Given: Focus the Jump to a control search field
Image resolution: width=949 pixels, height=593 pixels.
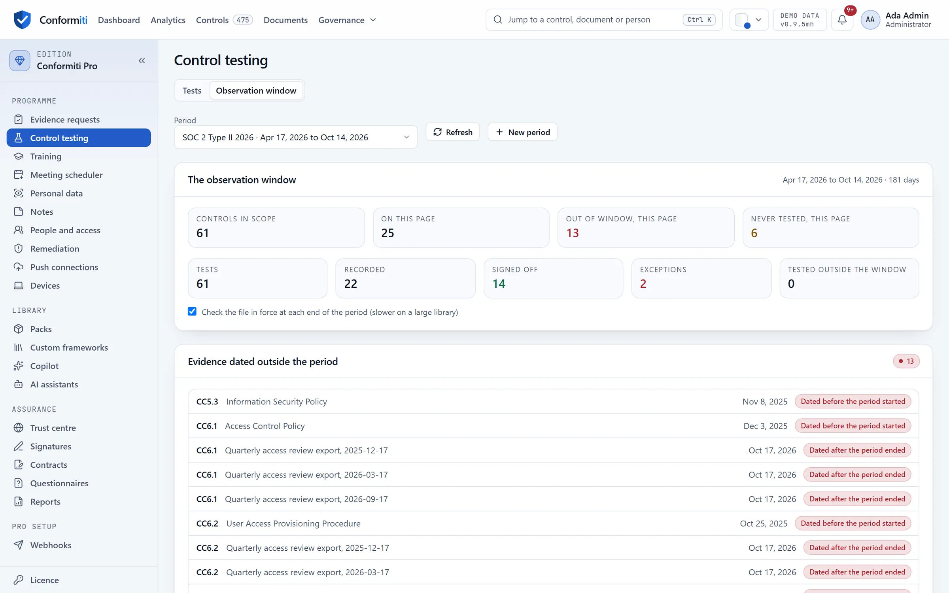Looking at the screenshot, I should coord(604,20).
